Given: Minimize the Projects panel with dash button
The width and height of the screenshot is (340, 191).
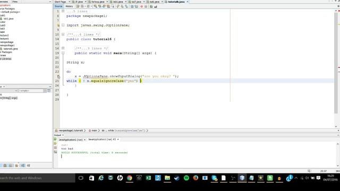Looking at the screenshot, I should click(50, 2).
